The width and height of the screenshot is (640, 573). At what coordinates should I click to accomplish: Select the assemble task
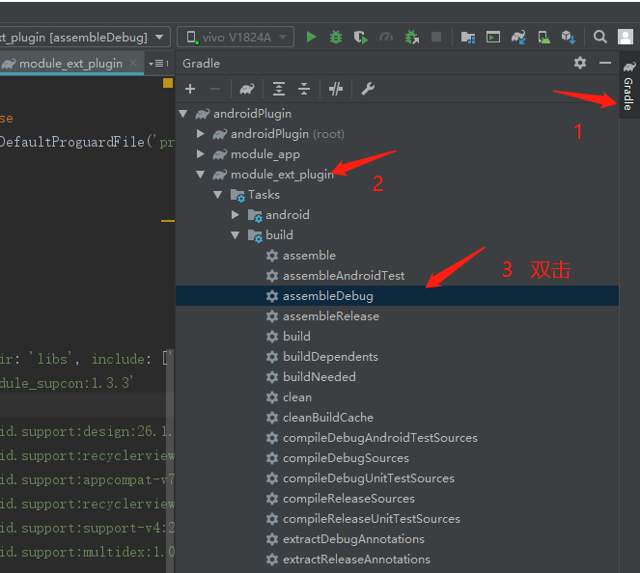309,256
